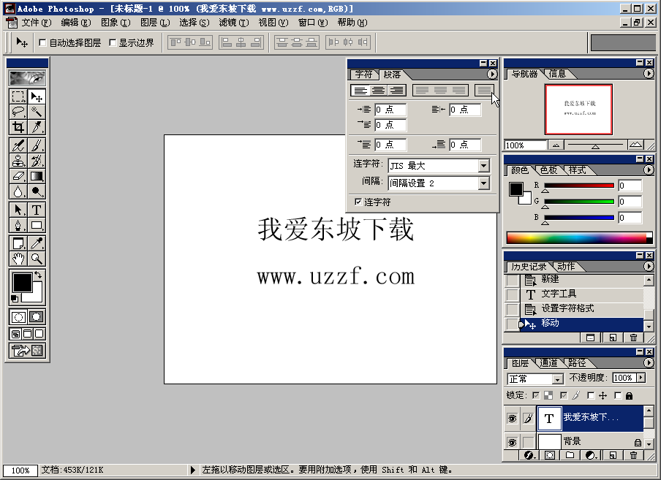Select the Pen tool
Screen dimensions: 661x480
point(18,225)
